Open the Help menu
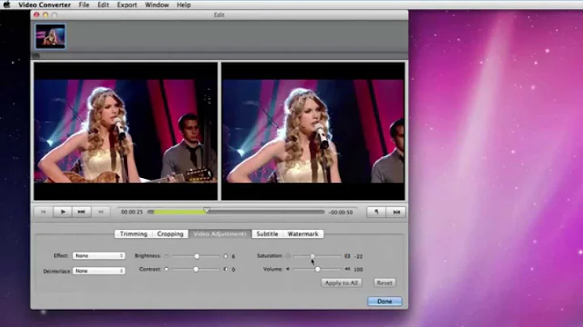 (184, 5)
